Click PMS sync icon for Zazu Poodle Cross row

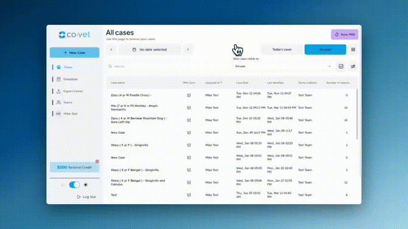click(189, 95)
